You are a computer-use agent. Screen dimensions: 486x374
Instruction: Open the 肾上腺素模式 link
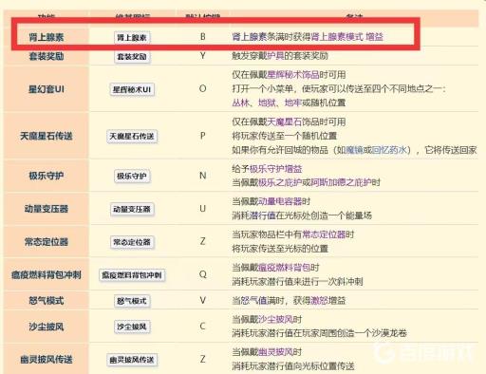click(337, 37)
